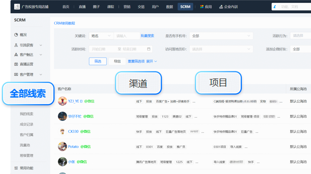Open customer Potato name link
This screenshot has height=174, width=311.
(73, 147)
